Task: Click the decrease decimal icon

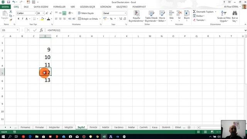Action: click(x=125, y=19)
